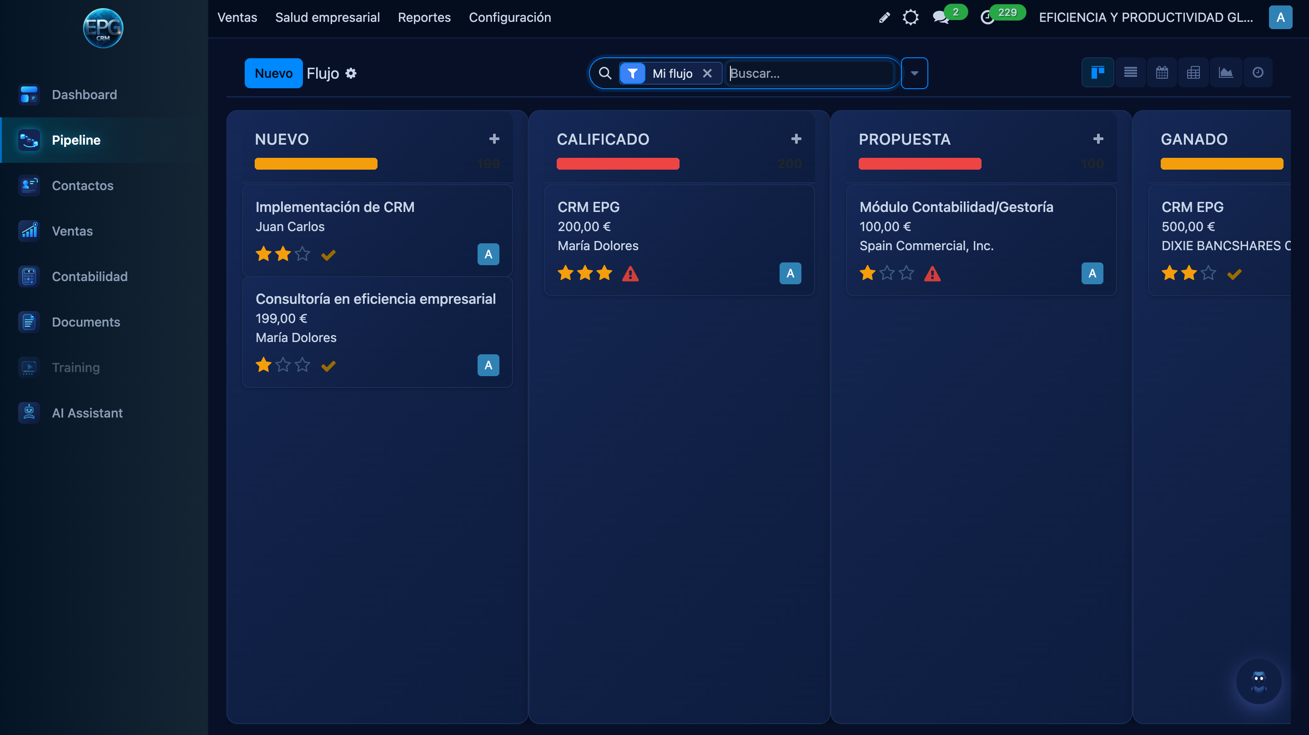Click the red CALIFICADO progress bar
1309x735 pixels.
(617, 164)
